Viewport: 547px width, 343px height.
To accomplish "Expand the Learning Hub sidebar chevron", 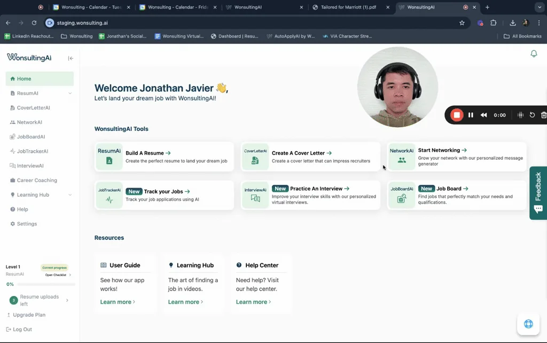I will point(70,195).
